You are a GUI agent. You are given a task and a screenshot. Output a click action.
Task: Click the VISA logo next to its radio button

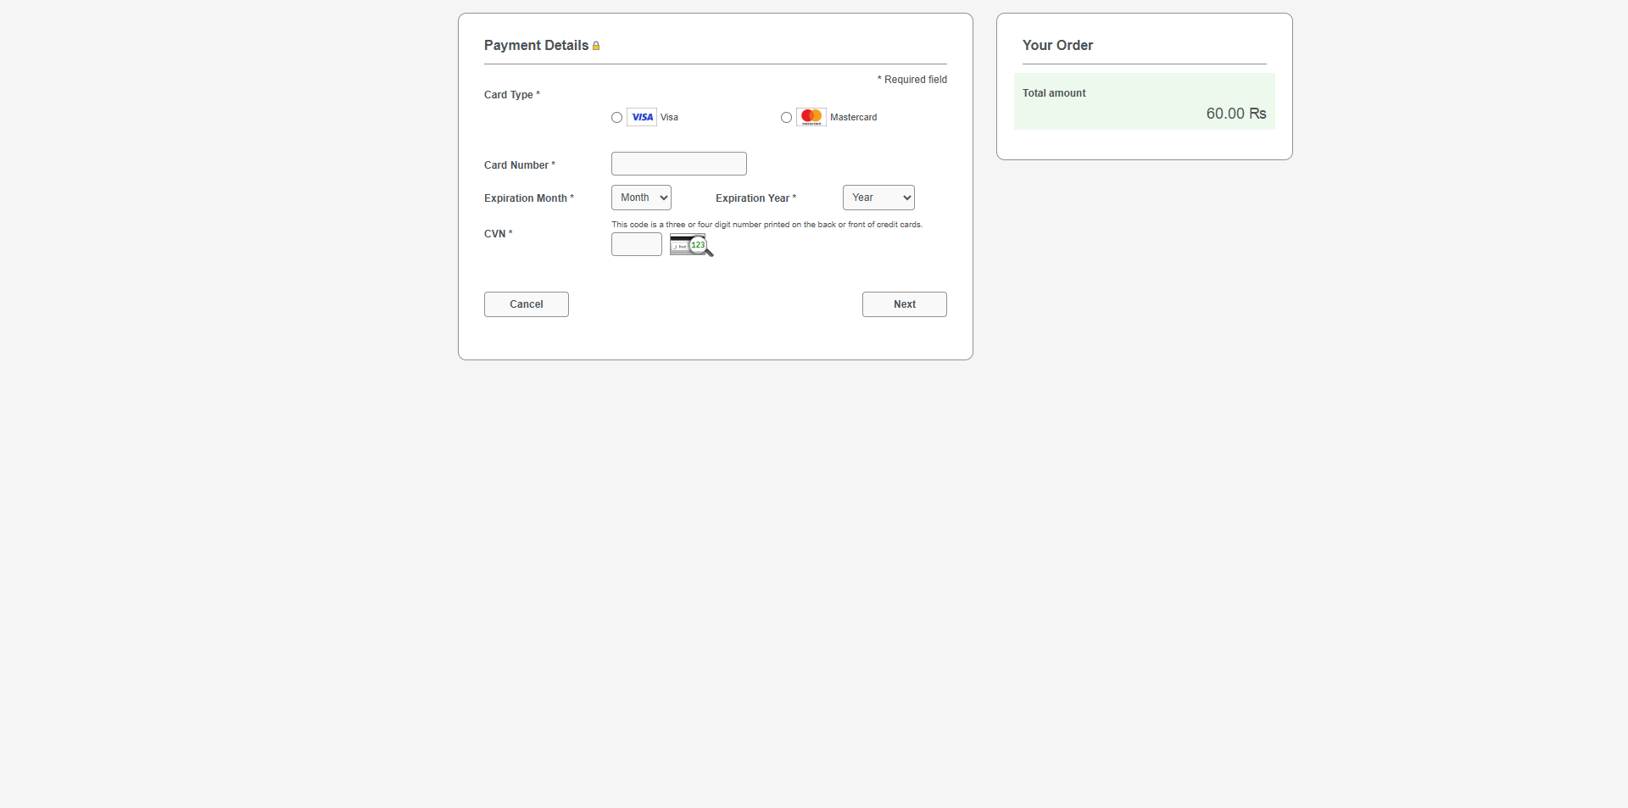642,117
